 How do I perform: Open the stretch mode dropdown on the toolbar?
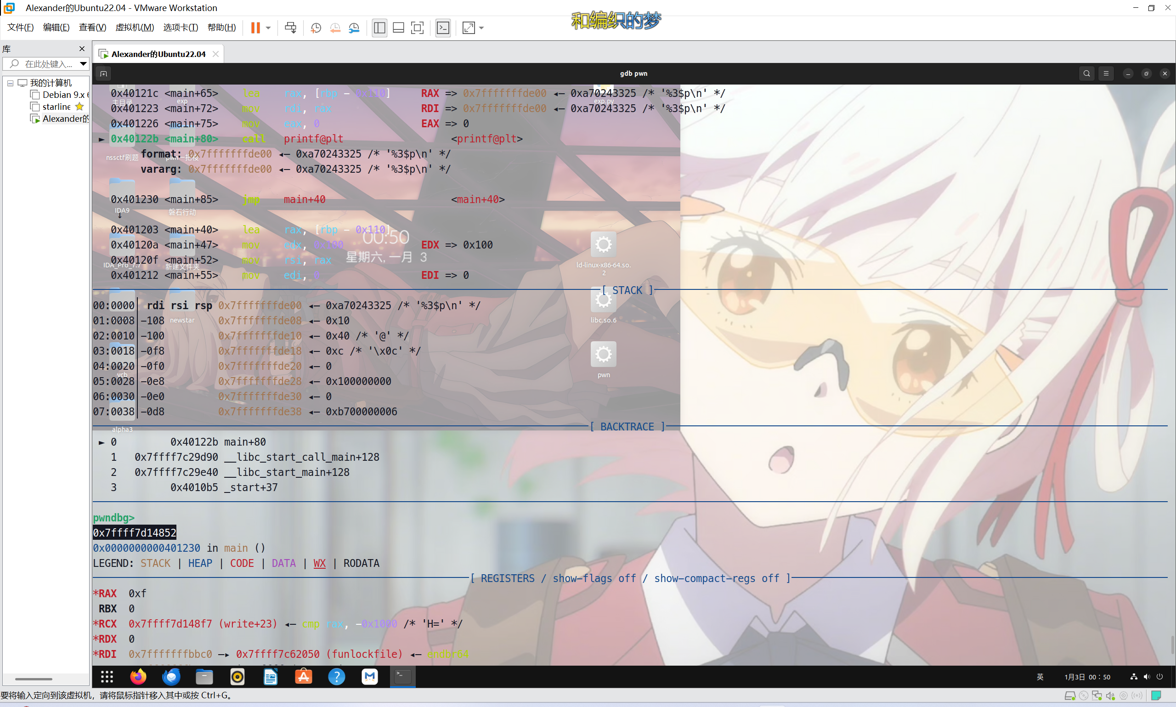coord(480,28)
